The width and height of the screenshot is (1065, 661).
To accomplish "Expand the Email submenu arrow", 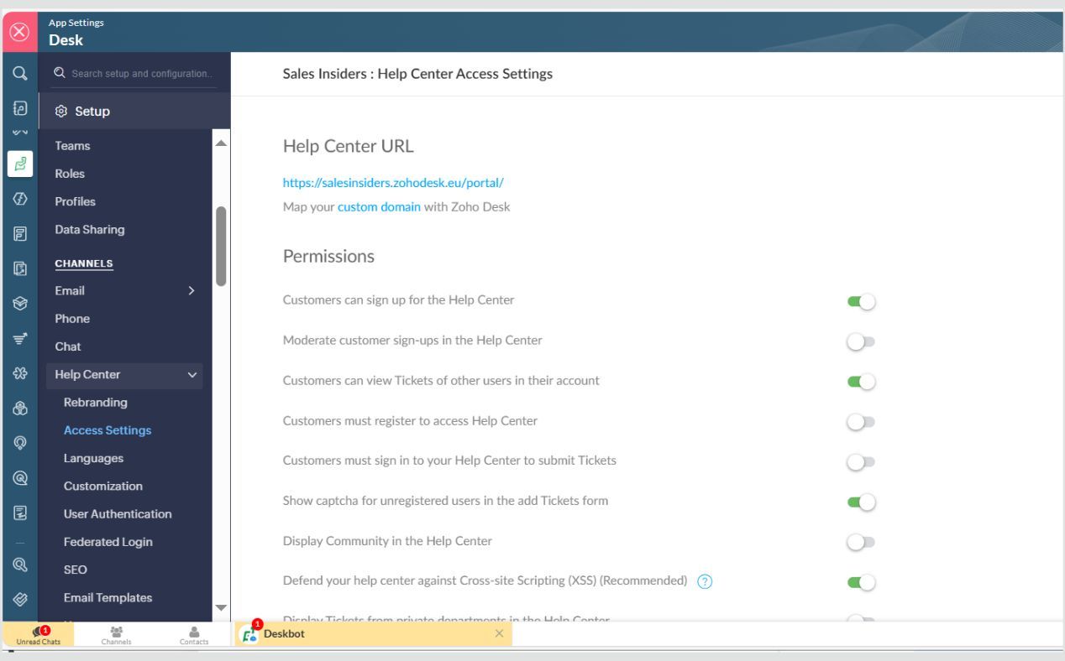I will 191,291.
